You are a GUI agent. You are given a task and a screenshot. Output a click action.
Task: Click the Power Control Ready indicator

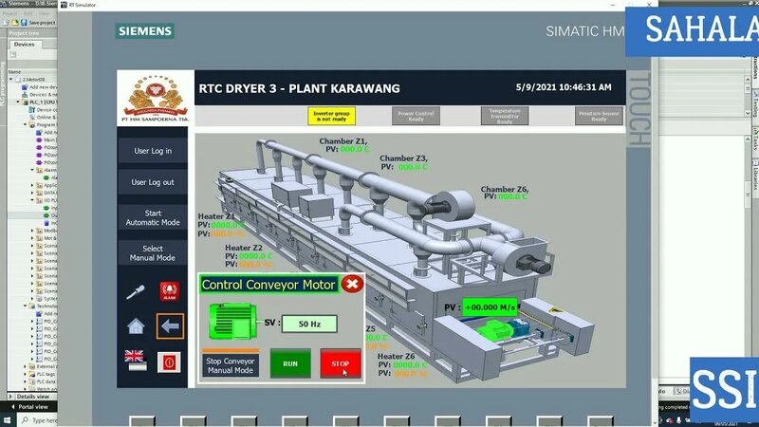point(416,116)
